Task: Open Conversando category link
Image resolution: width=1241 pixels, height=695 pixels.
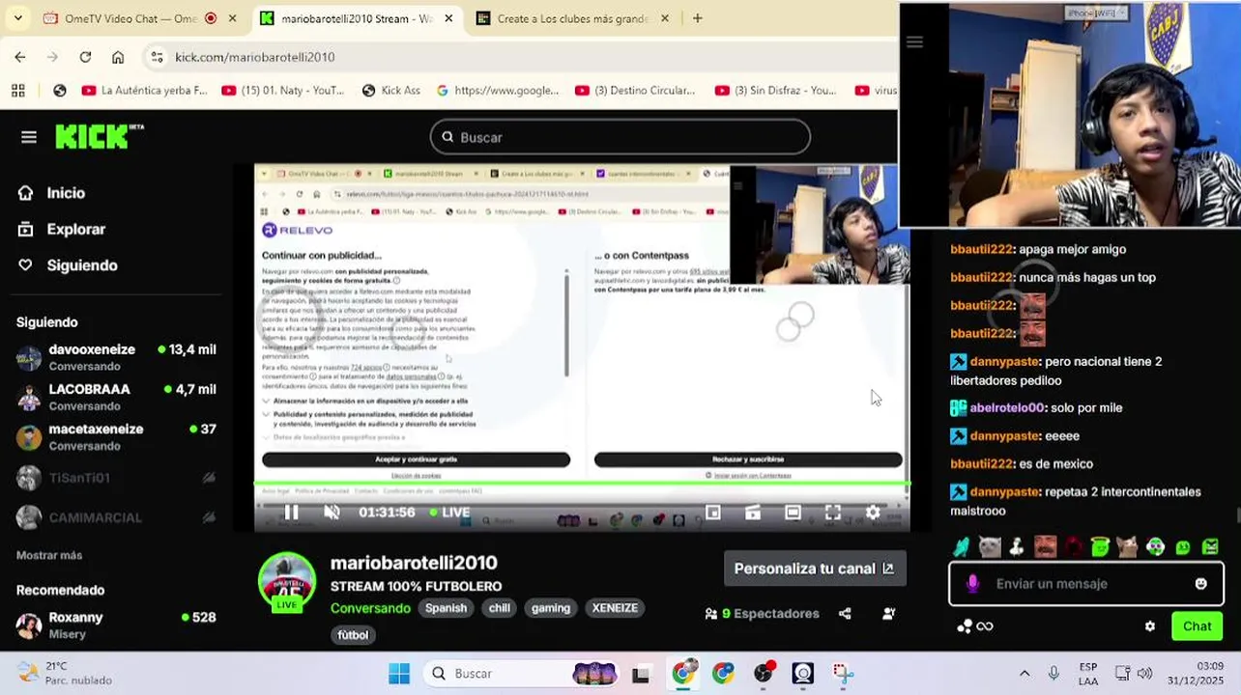Action: [370, 608]
